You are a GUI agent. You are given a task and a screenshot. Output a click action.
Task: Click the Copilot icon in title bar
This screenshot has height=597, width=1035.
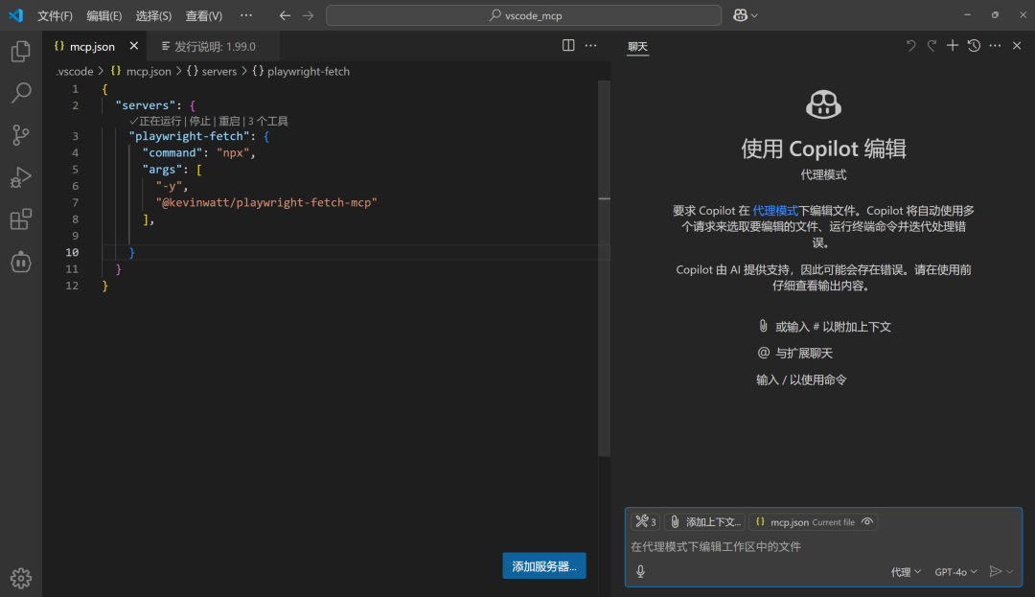740,15
